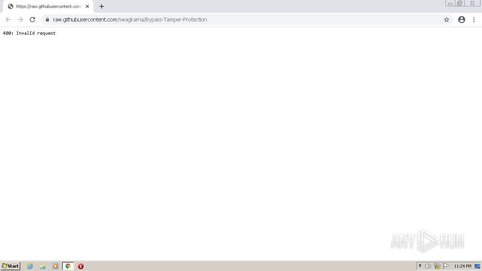This screenshot has height=271, width=482.
Task: Switch to Chrome taskbar button
Action: [x=68, y=266]
